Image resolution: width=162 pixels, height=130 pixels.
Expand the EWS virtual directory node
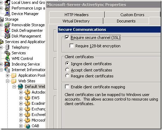(21, 98)
